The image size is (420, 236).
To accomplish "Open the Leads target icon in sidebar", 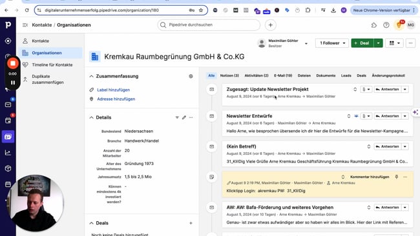I will [x=8, y=41].
